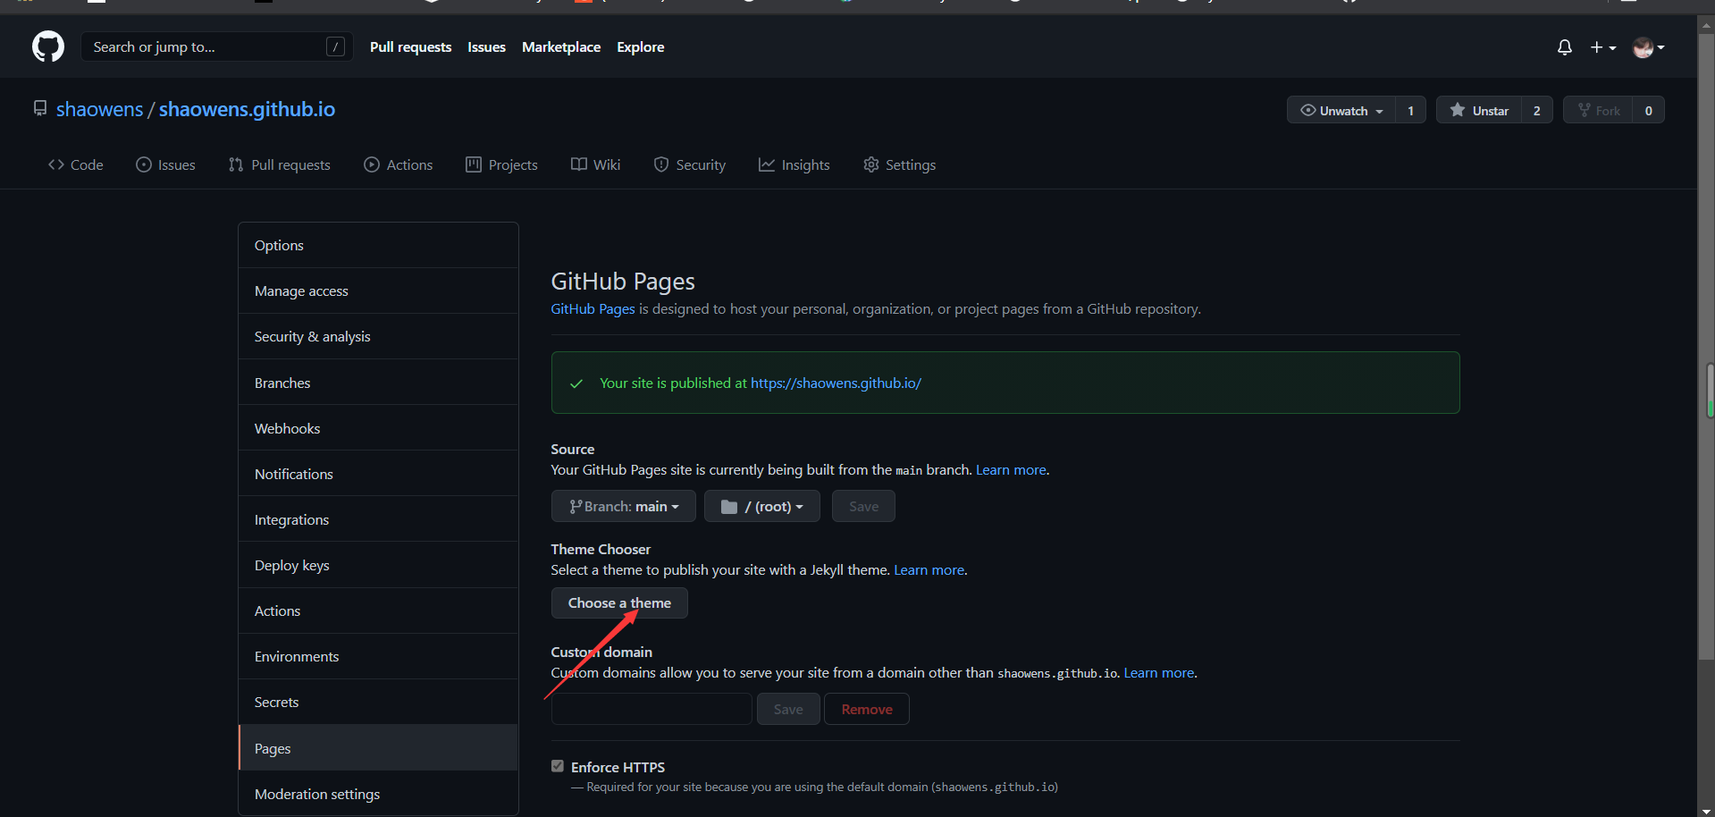Click Save button for custom domain
The height and width of the screenshot is (817, 1715).
tap(788, 709)
